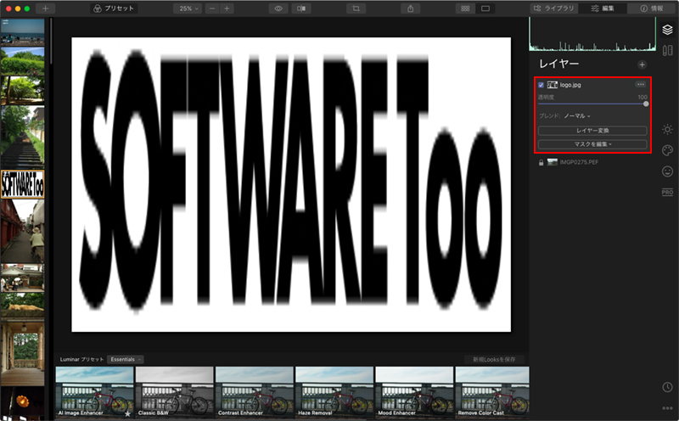
Task: Apply the Haze Removal preset
Action: click(334, 392)
